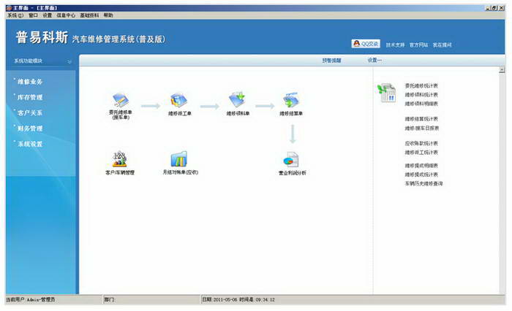This screenshot has width=512, height=311.
Task: Open the 窗口 menu
Action: (x=33, y=15)
